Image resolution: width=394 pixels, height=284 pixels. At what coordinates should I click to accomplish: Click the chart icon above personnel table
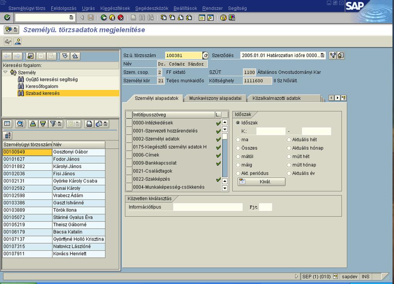point(8,136)
